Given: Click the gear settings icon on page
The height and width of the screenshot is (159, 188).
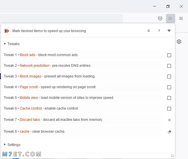Looking at the screenshot, I should coord(179,42).
